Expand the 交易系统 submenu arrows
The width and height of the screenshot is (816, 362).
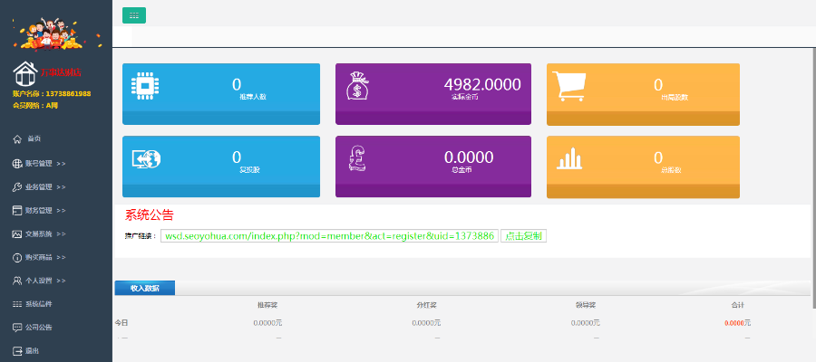click(61, 234)
